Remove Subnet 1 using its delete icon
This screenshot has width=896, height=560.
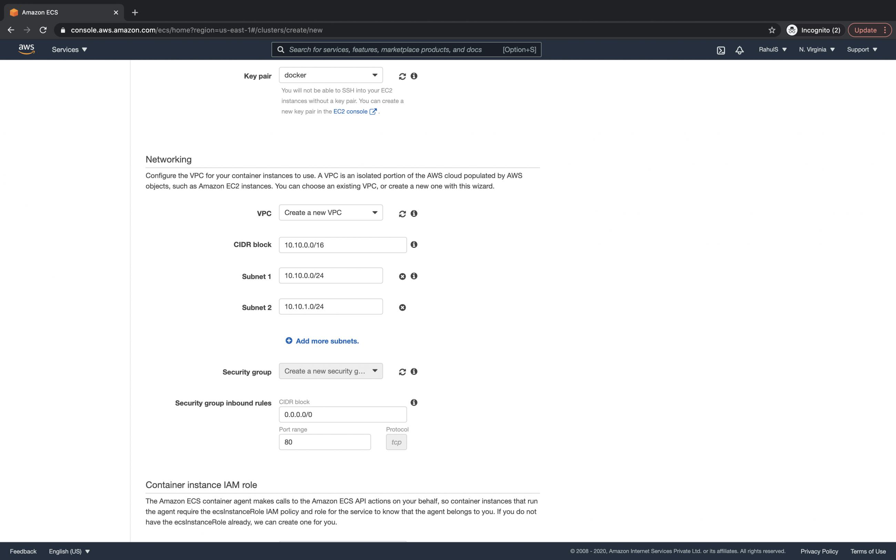click(403, 276)
